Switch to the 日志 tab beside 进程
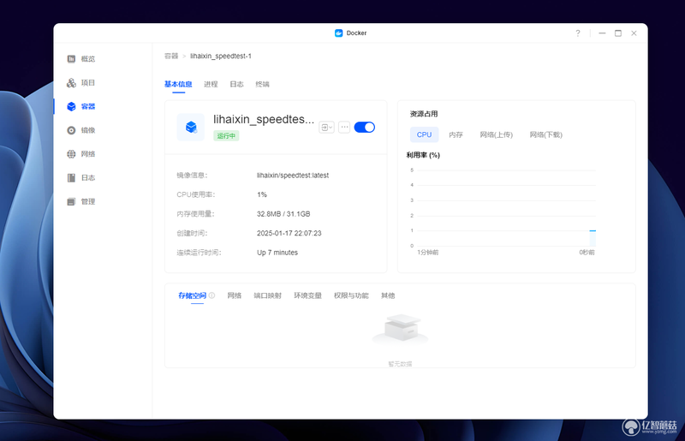This screenshot has height=441, width=685. click(x=236, y=84)
